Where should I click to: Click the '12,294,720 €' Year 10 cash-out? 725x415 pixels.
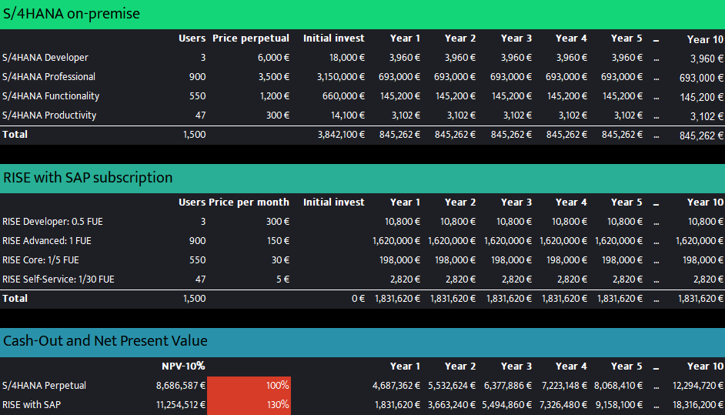(x=698, y=386)
